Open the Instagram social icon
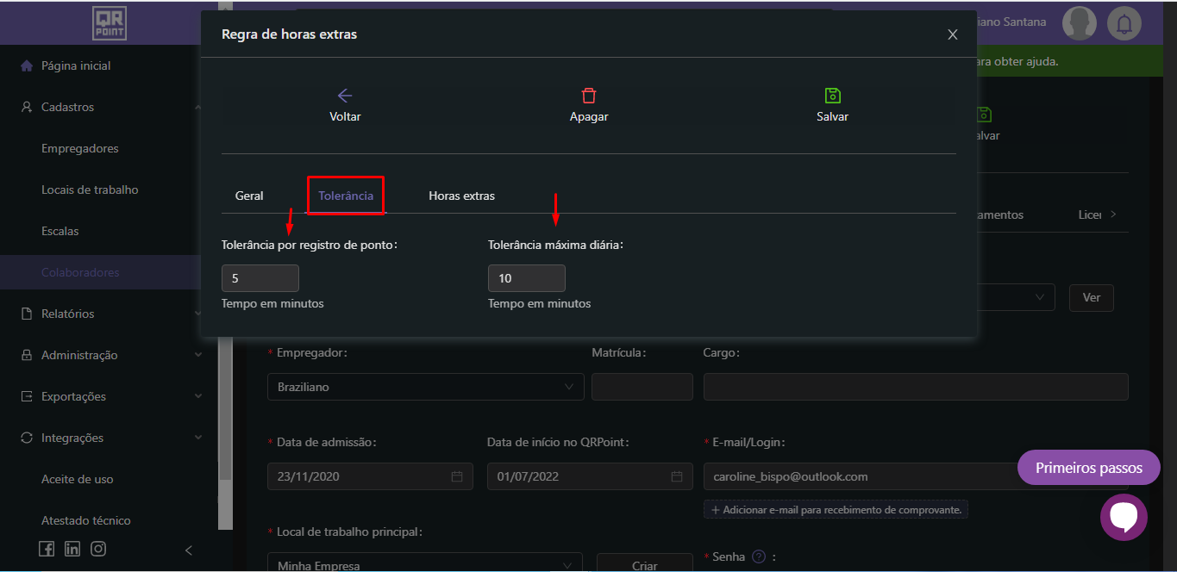This screenshot has height=572, width=1177. [x=98, y=549]
